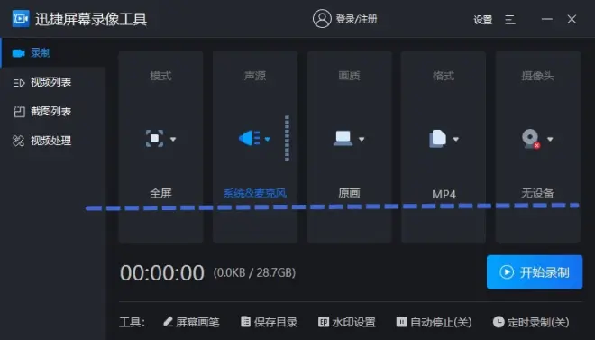Open the hamburger menu icon
This screenshot has height=340, width=595.
pyautogui.click(x=510, y=19)
